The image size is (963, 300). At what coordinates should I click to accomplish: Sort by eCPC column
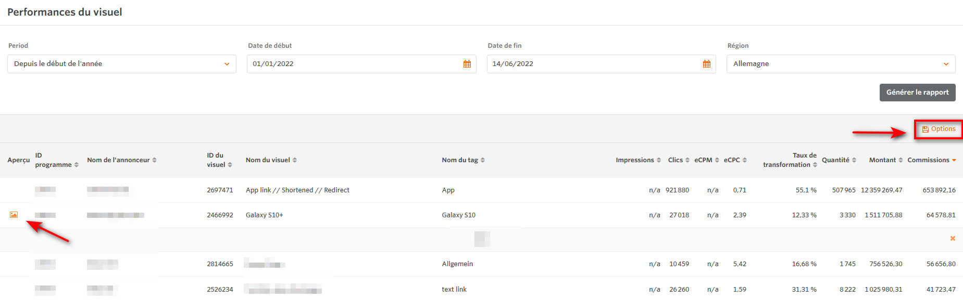[x=735, y=160]
